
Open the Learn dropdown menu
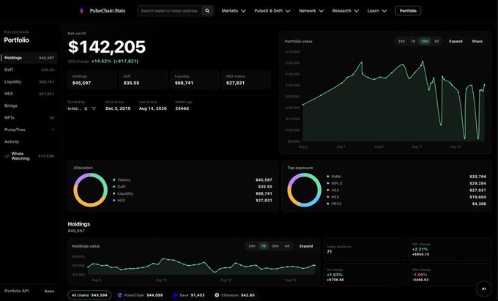tap(376, 11)
